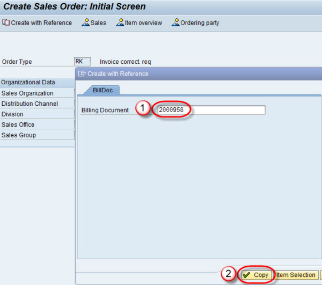
Task: Click the Organizational Data section header
Action: [x=36, y=83]
